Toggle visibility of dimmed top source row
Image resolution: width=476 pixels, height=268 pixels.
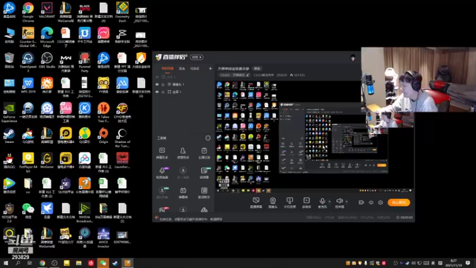click(157, 77)
